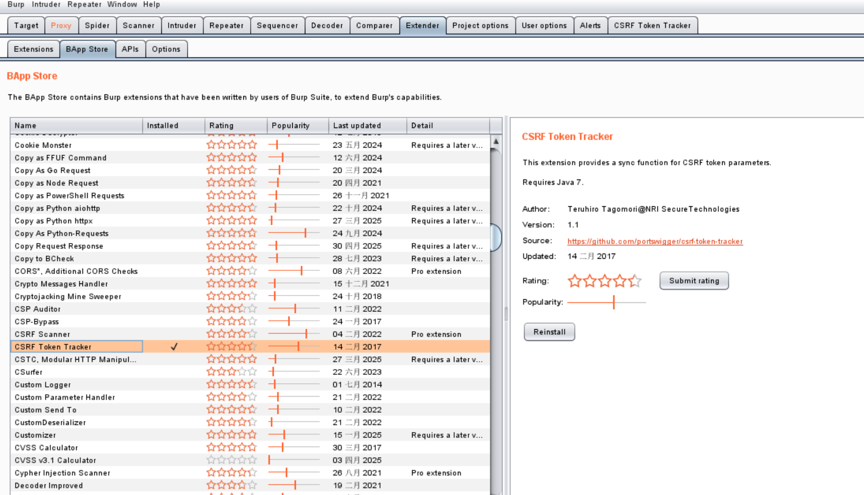Click the popularity bar of CSRF Scanner
Screen dimensions: 864x495
tap(294, 334)
